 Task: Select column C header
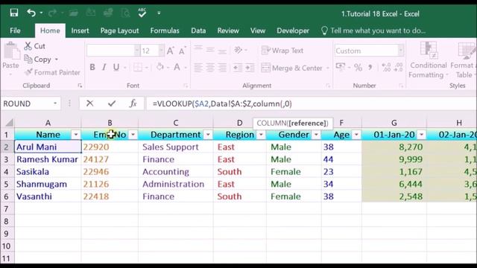click(x=176, y=123)
